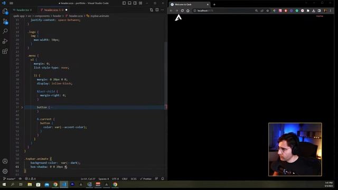Toggle the secondary side bar layout icon
This screenshot has height=190, width=338.
click(x=135, y=3)
